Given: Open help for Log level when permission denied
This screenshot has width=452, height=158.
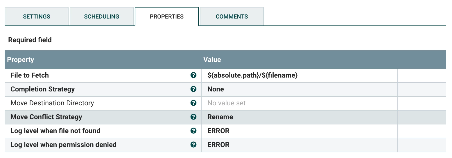Looking at the screenshot, I should coord(193,145).
